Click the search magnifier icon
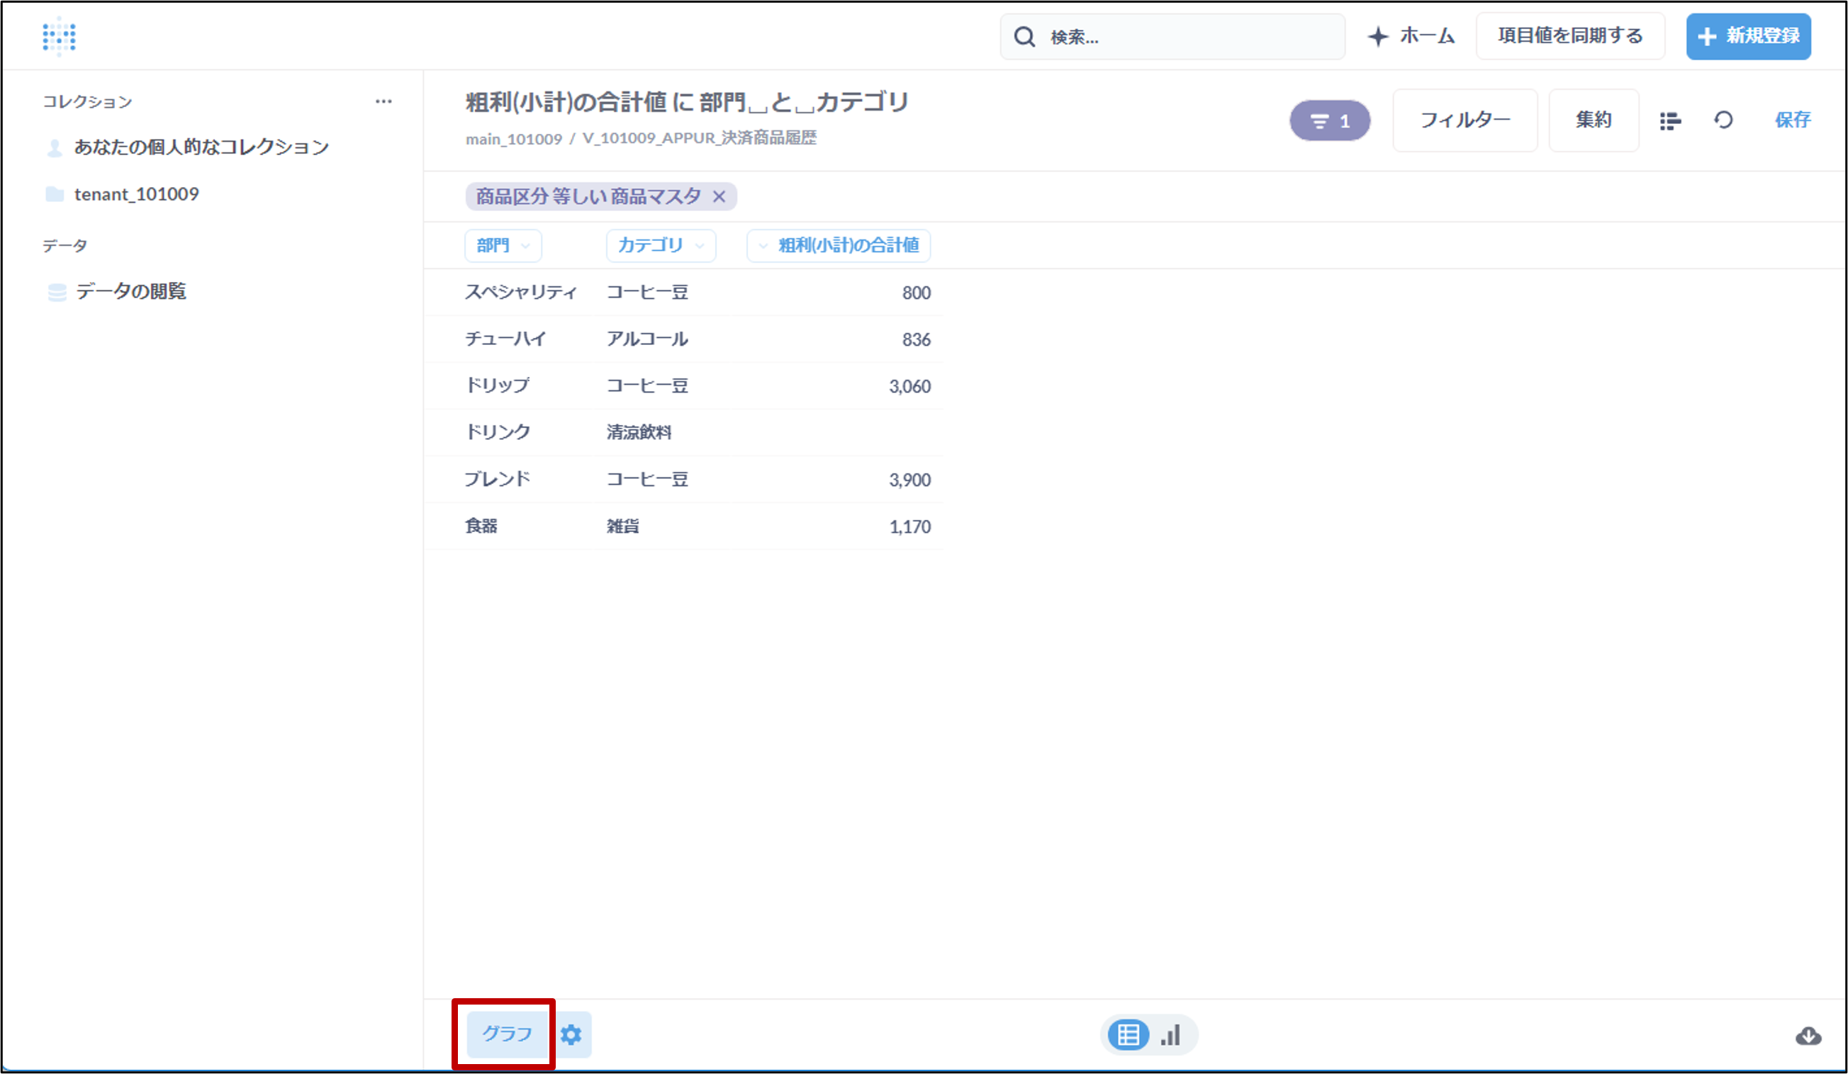This screenshot has width=1848, height=1074. tap(1024, 37)
